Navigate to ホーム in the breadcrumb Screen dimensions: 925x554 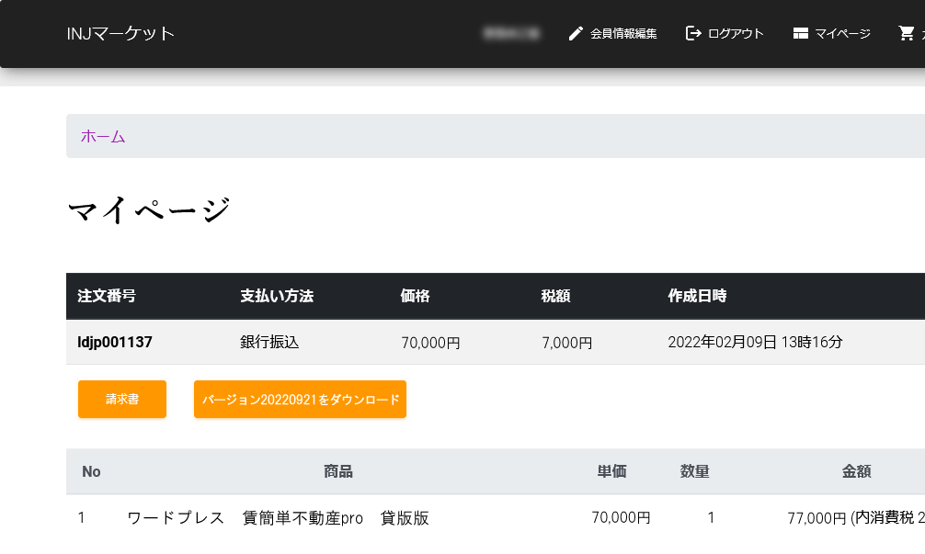click(103, 137)
